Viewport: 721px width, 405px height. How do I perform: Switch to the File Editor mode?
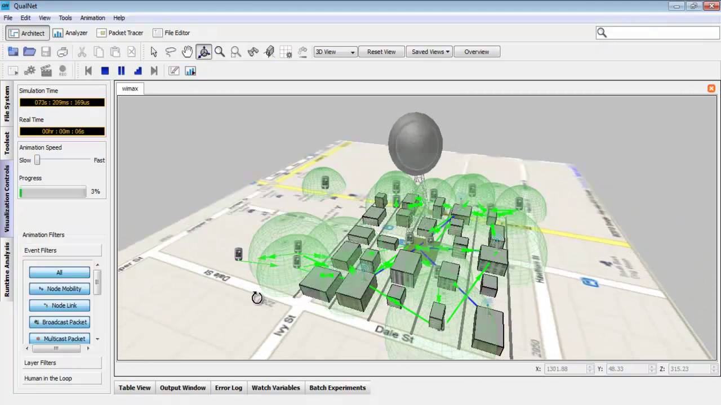(172, 33)
